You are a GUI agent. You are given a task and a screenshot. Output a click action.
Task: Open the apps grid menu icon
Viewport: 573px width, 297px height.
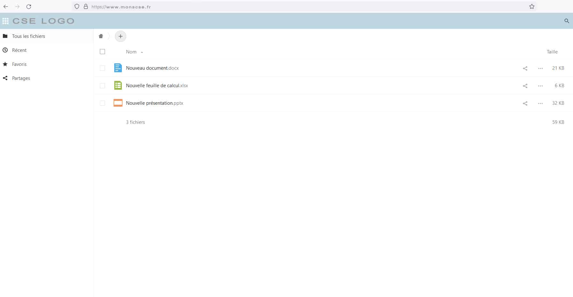pos(5,21)
